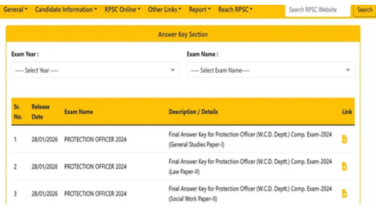376x208 pixels.
Task: Click the Release Date column header
Action: pos(40,111)
